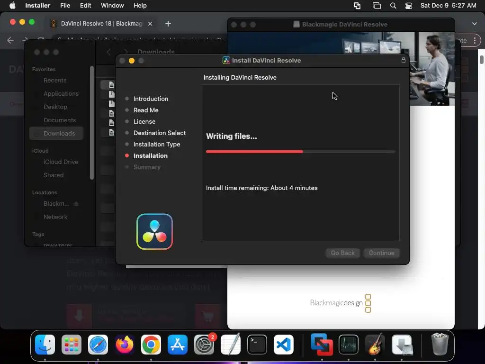485x364 pixels.
Task: Select iCloud Drive in Finder sidebar
Action: [61, 162]
